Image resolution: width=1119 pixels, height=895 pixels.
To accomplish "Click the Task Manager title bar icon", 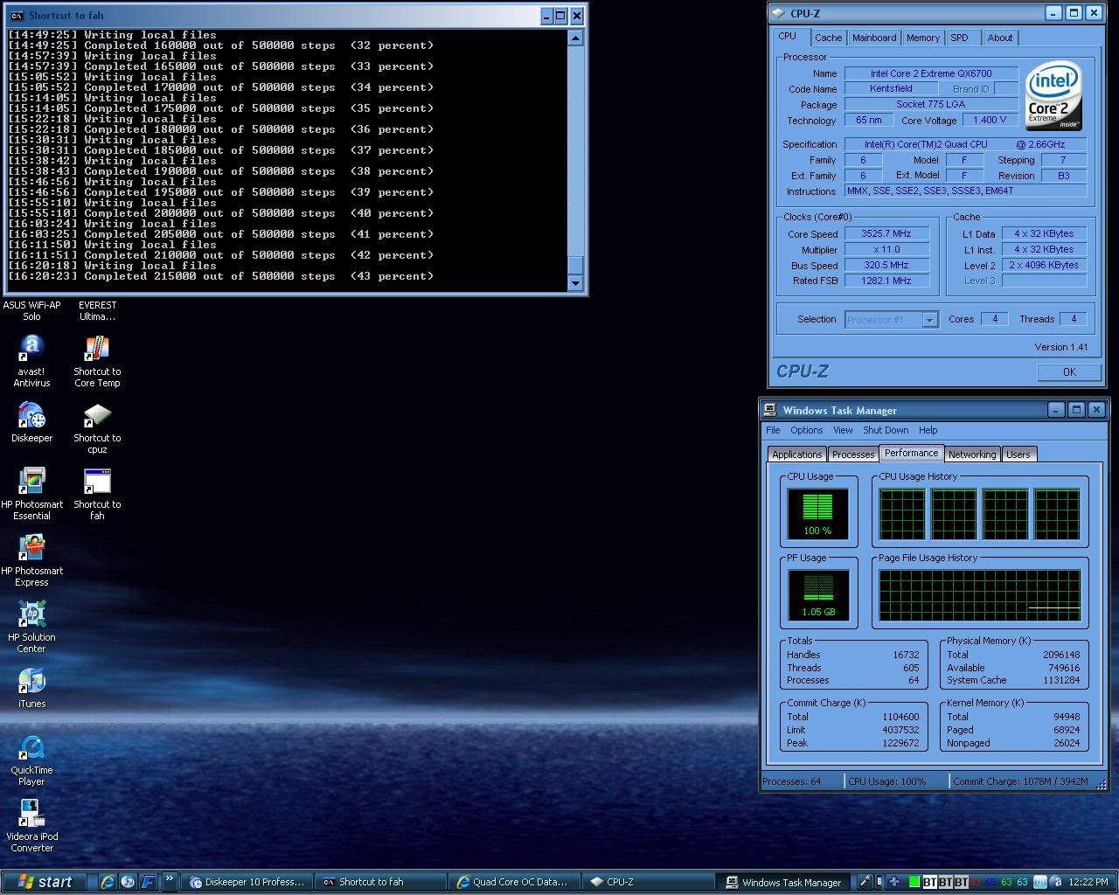I will click(770, 410).
